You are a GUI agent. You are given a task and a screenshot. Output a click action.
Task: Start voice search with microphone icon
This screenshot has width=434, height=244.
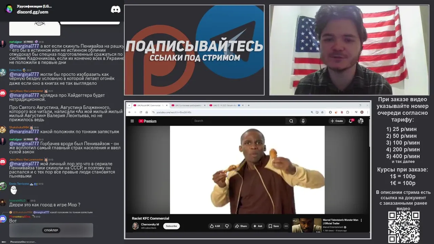(303, 121)
